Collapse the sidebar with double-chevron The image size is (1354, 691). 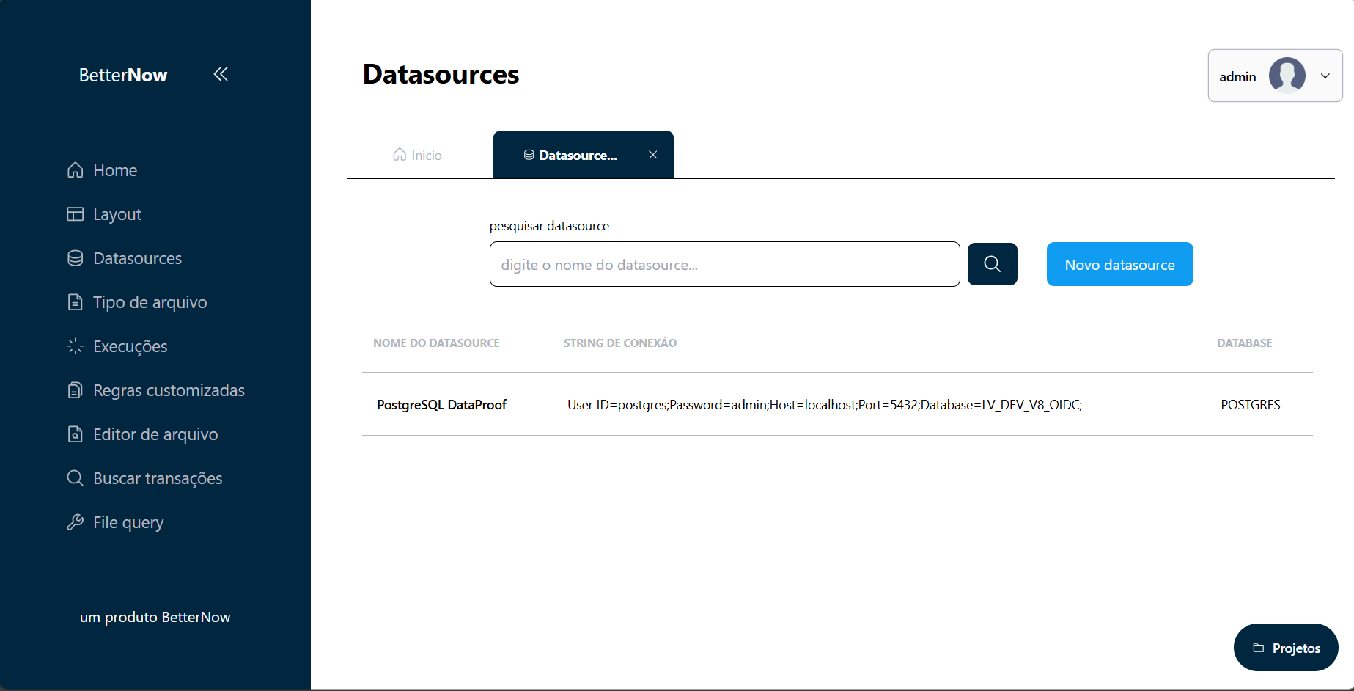click(x=221, y=74)
